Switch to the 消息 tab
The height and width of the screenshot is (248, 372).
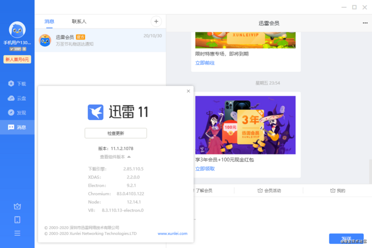coord(49,22)
